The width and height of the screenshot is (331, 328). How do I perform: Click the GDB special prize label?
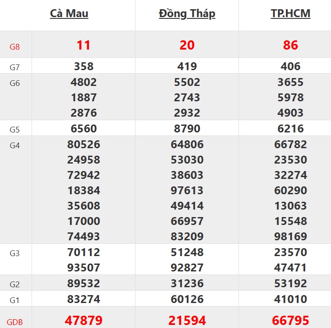point(15,322)
